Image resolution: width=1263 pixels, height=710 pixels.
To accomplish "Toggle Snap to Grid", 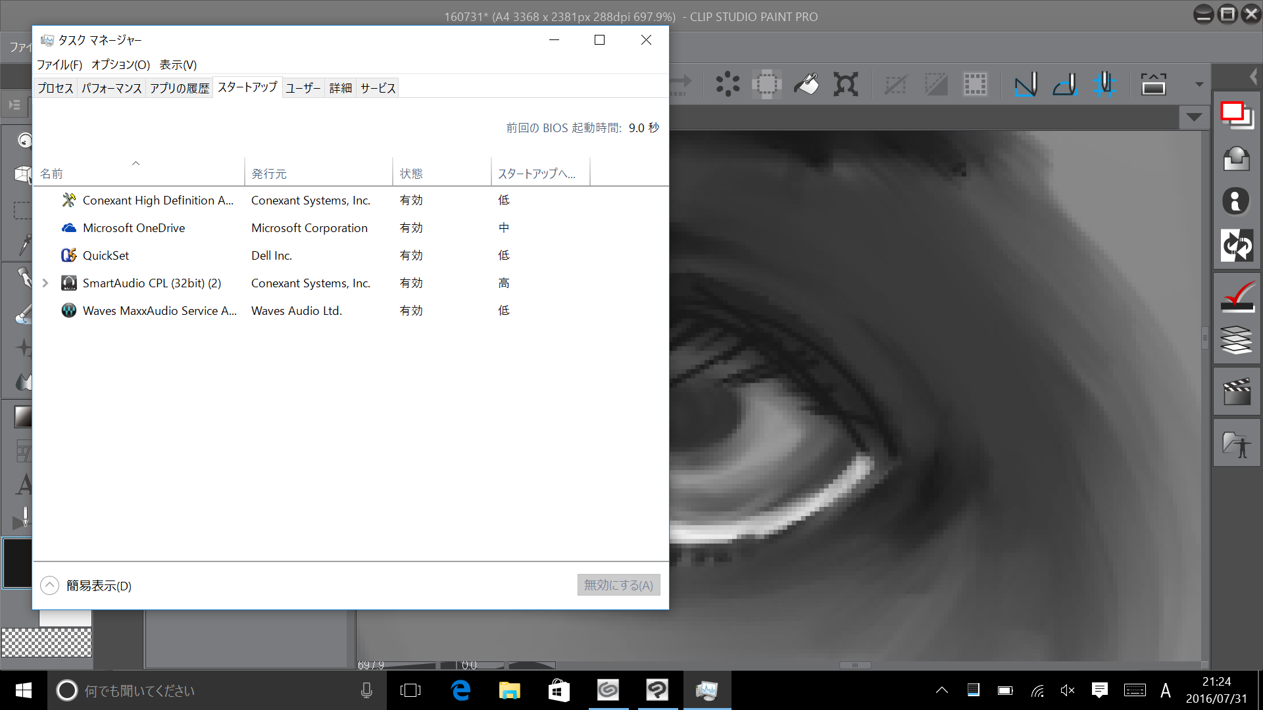I will pyautogui.click(x=1104, y=84).
